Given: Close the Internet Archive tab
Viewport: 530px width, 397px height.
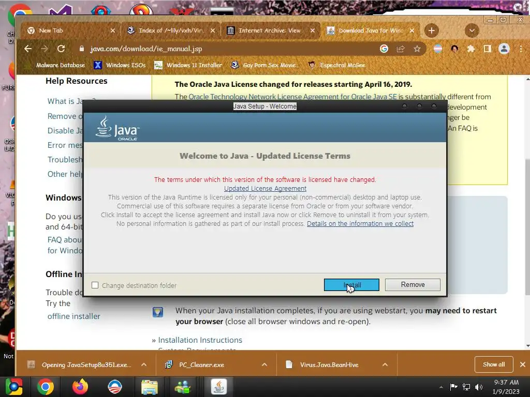Looking at the screenshot, I should pos(313,30).
